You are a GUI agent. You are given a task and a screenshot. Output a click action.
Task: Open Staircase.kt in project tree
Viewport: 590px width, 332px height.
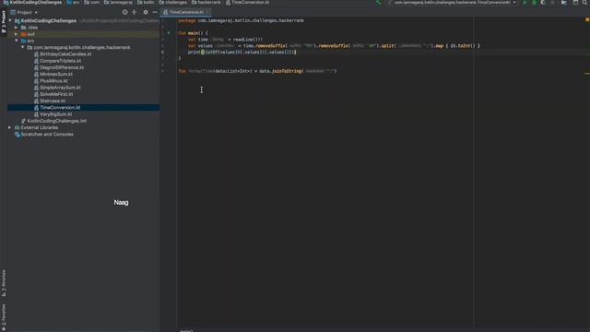pyautogui.click(x=53, y=101)
